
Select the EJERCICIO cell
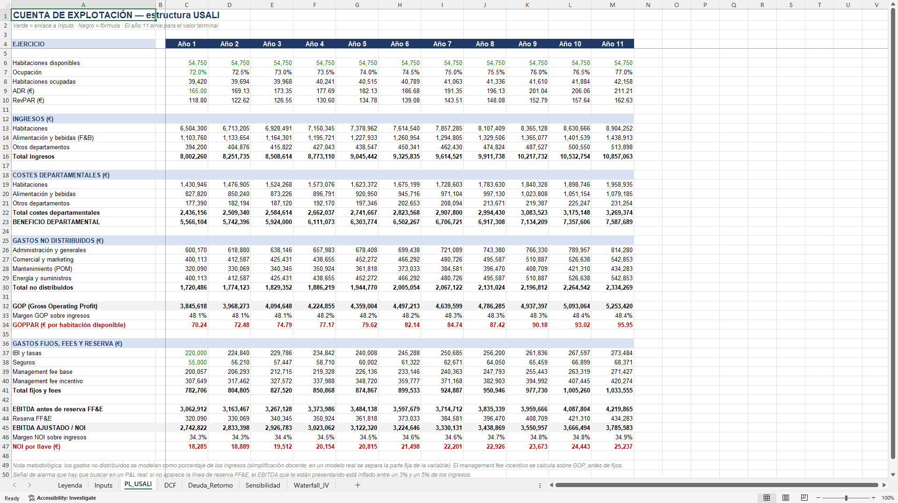84,44
